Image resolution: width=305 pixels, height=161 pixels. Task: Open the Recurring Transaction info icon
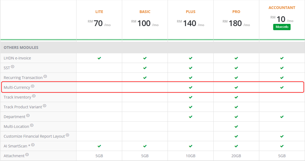coord(45,76)
